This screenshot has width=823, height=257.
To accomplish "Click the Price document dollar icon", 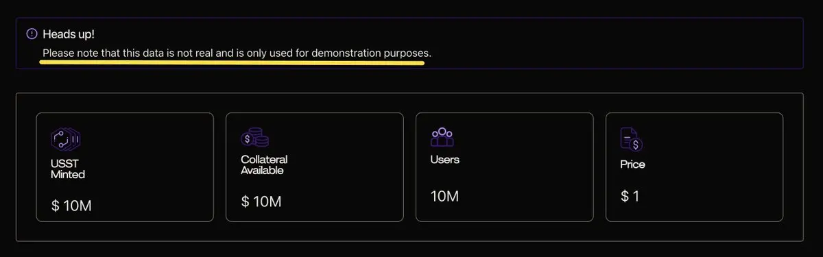I will [x=632, y=139].
